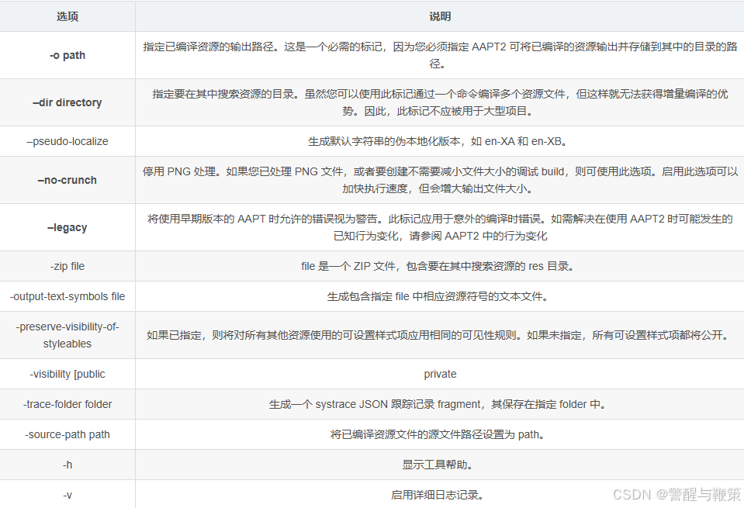Click the description 显示工具帮助
The height and width of the screenshot is (508, 744).
coord(440,465)
